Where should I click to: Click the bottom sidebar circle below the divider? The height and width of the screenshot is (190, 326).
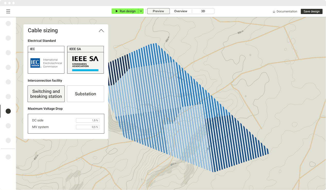click(x=8, y=157)
